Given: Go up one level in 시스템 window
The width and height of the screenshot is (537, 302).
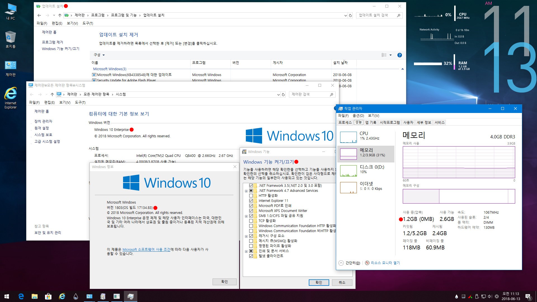Looking at the screenshot, I should click(x=52, y=95).
